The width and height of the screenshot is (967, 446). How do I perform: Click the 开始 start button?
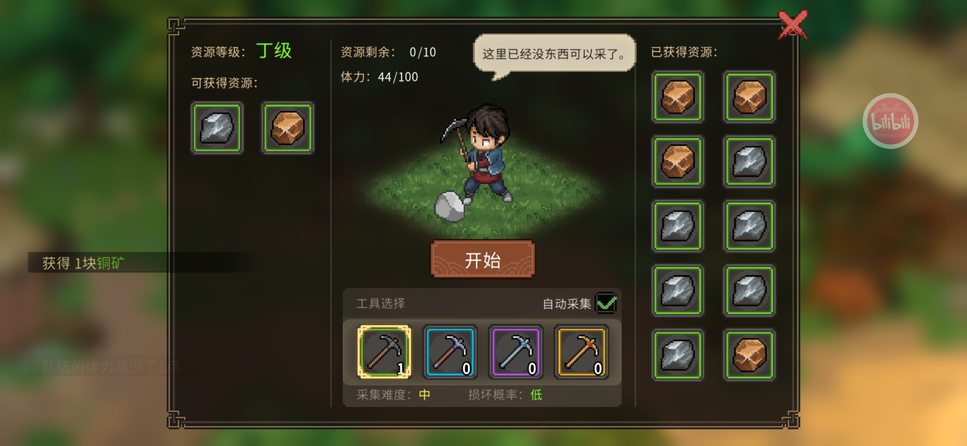click(483, 259)
